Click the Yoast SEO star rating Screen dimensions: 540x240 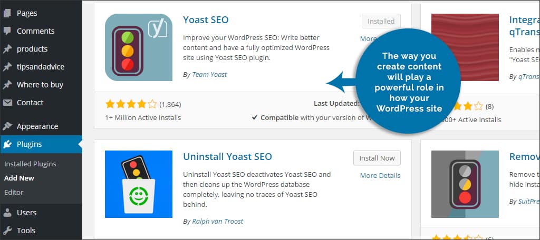click(x=131, y=104)
